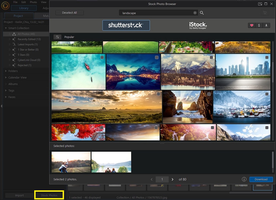Viewport: 276px width, 200px height.
Task: Click the Deselect All button
Action: (x=69, y=13)
